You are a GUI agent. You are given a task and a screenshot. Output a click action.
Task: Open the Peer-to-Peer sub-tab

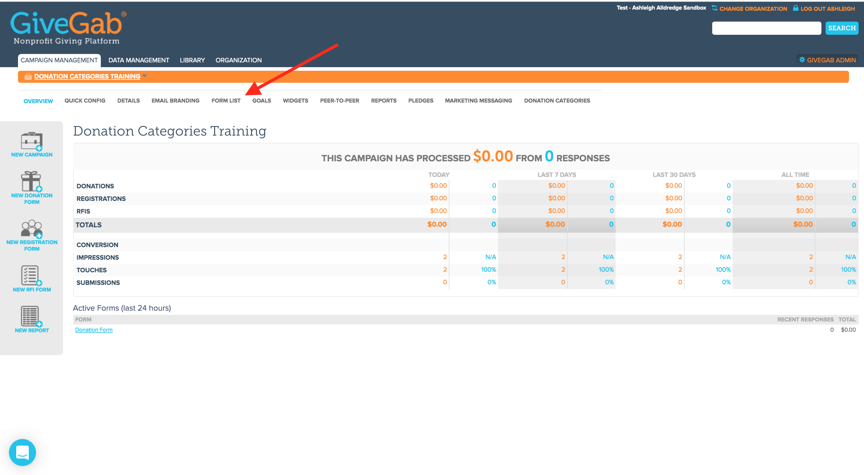[339, 100]
